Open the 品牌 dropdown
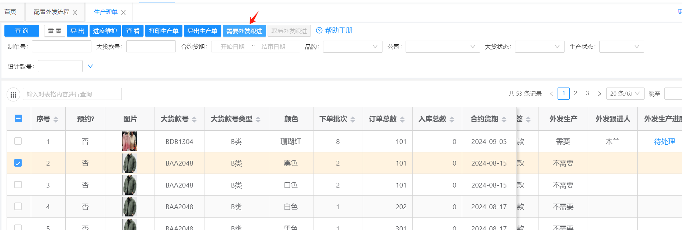Viewport: 682px width, 230px height. [x=352, y=47]
